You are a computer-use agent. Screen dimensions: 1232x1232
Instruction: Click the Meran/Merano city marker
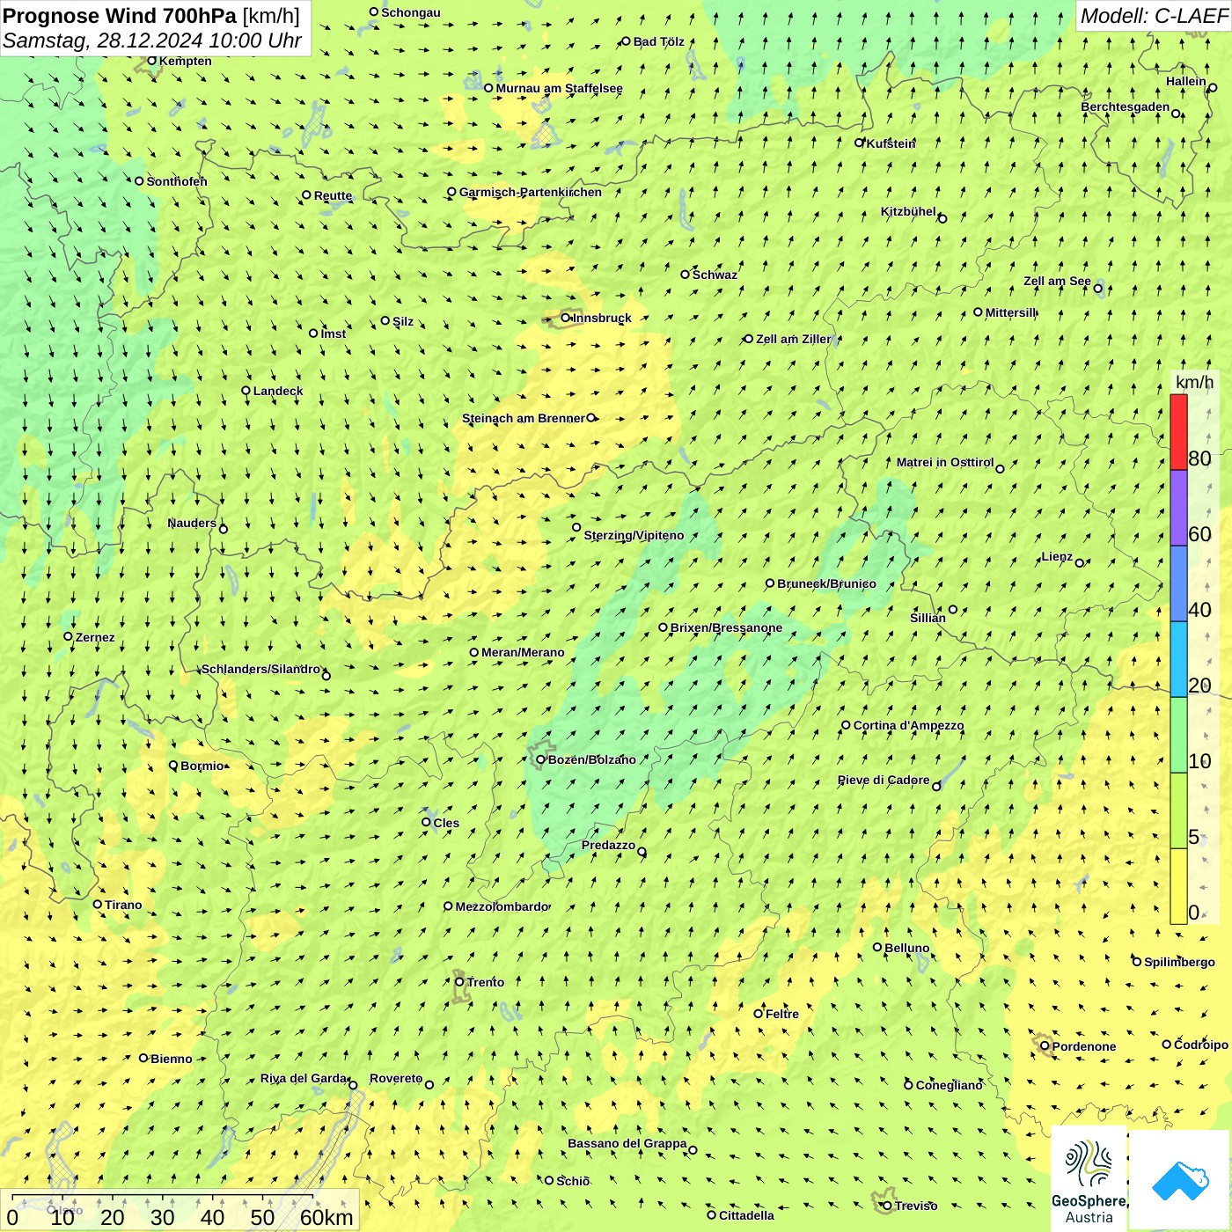474,652
